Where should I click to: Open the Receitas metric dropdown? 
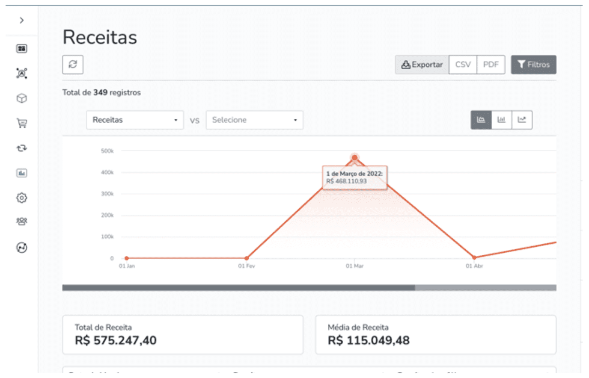(x=135, y=120)
